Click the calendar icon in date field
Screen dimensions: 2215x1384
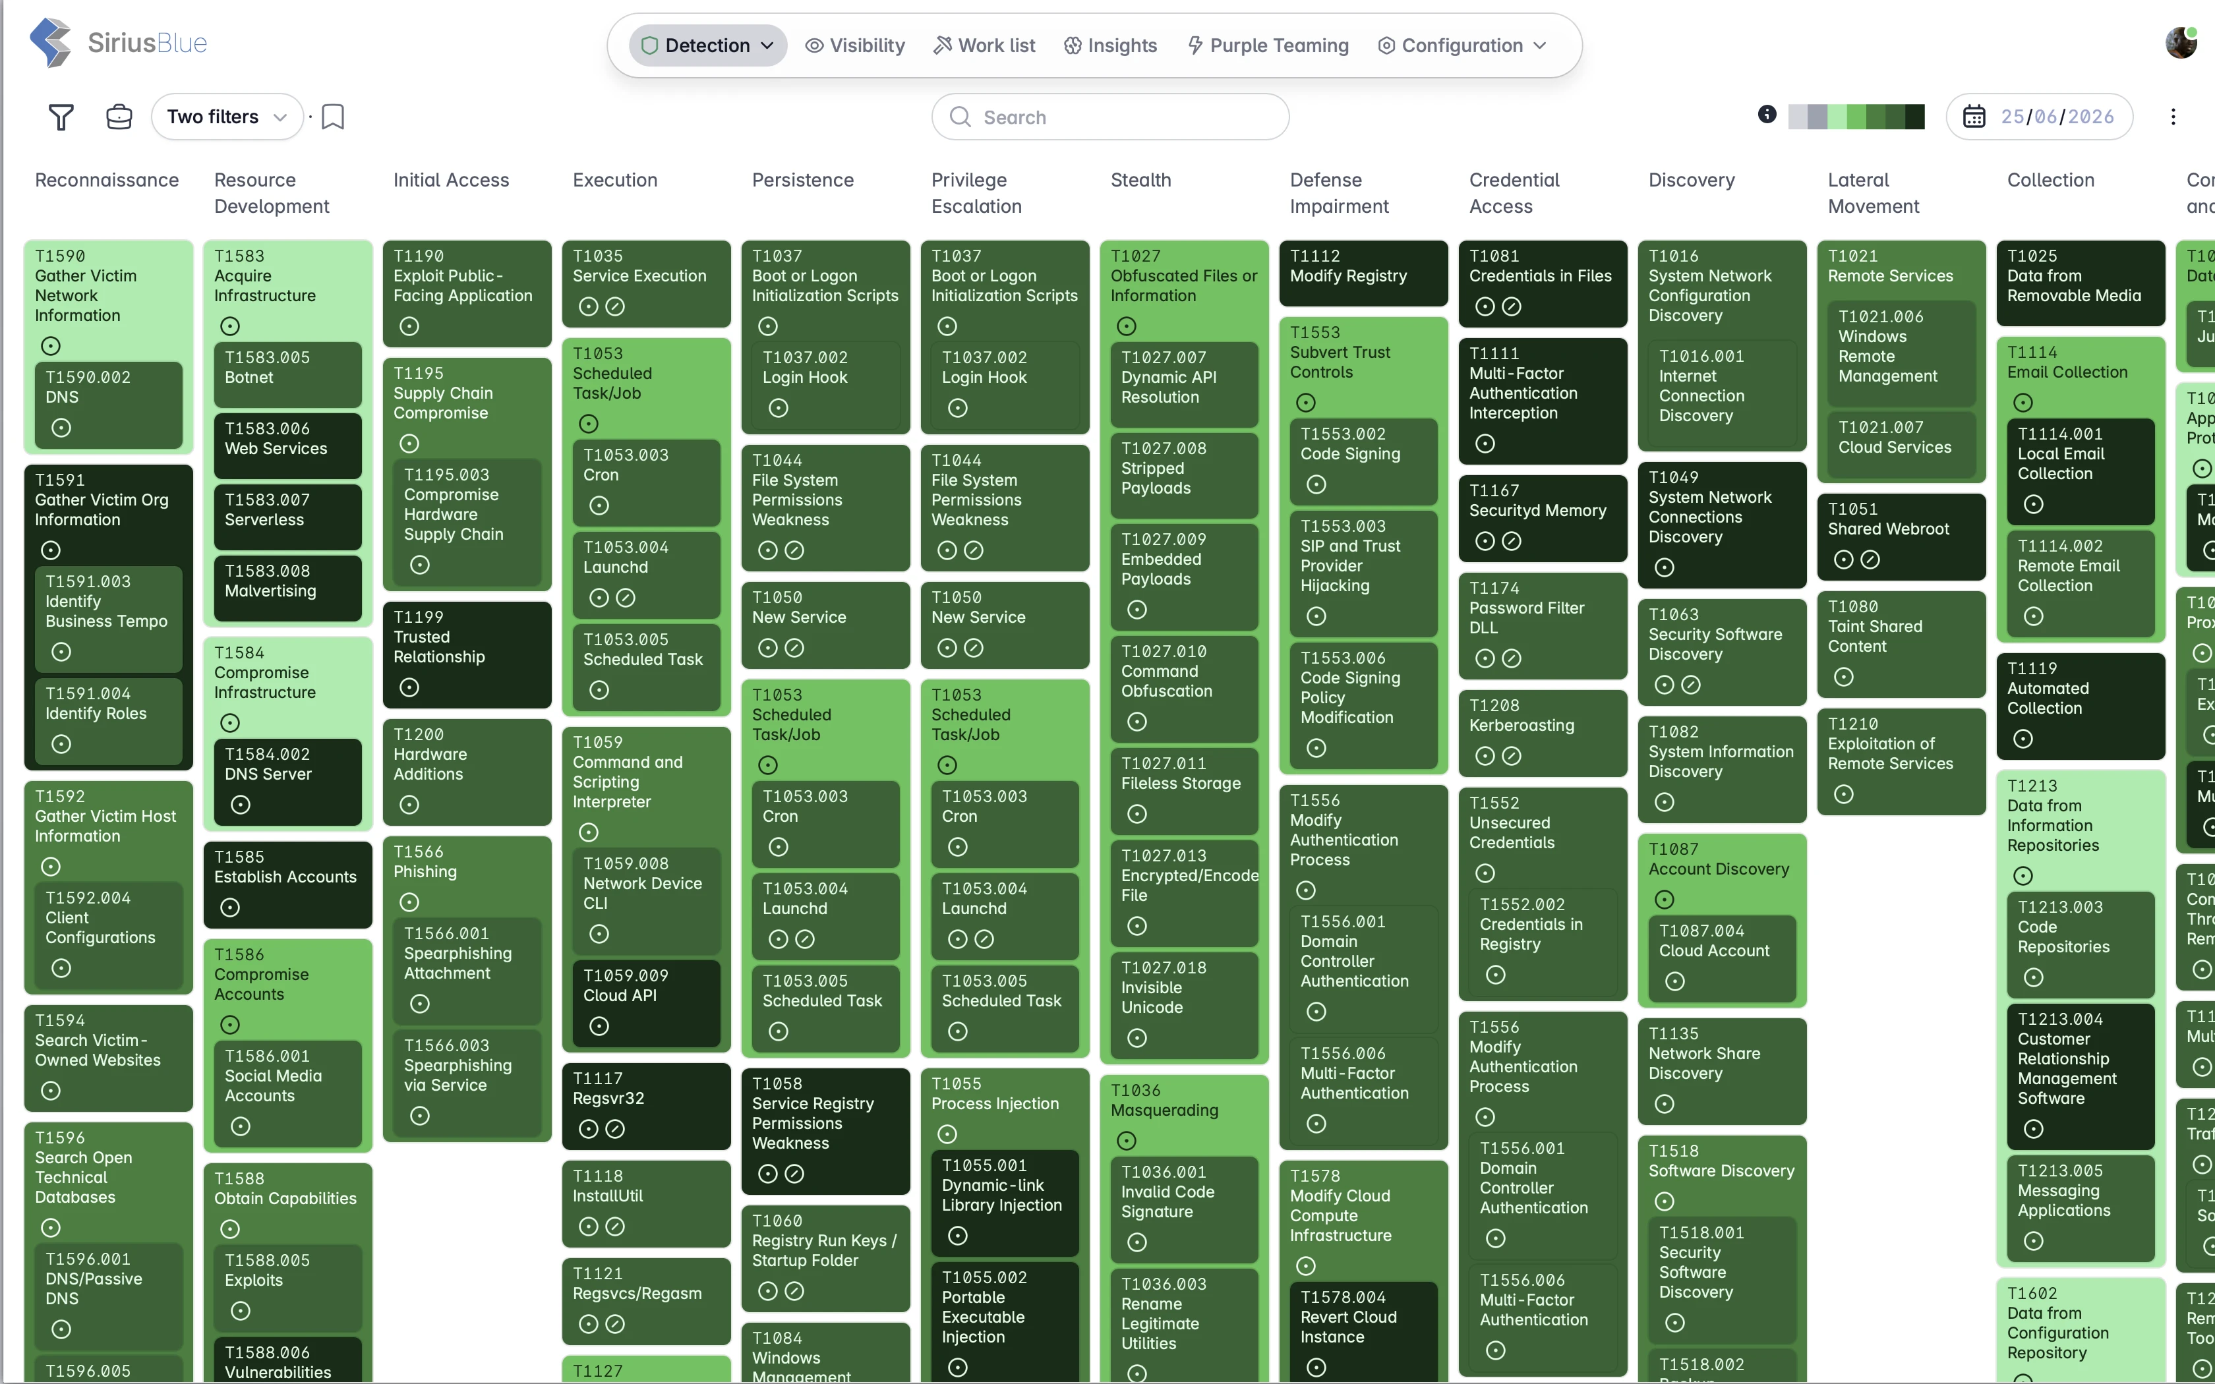(x=1974, y=117)
